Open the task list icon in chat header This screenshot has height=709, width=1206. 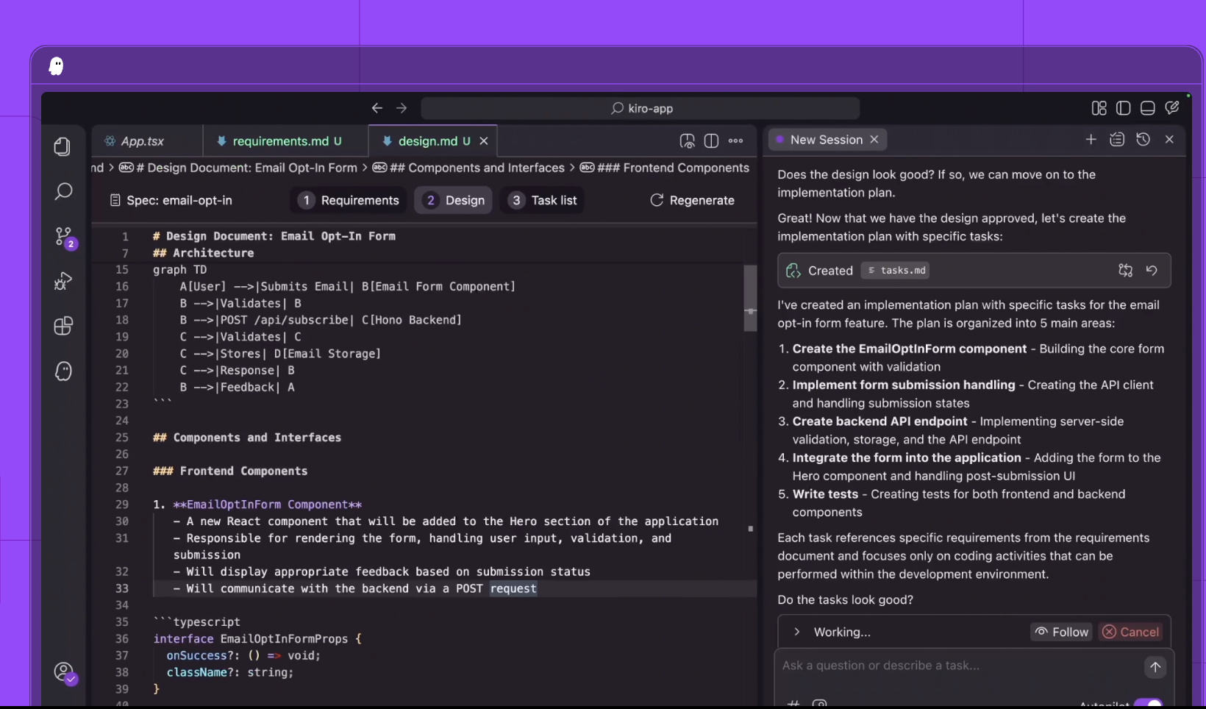(x=1117, y=139)
